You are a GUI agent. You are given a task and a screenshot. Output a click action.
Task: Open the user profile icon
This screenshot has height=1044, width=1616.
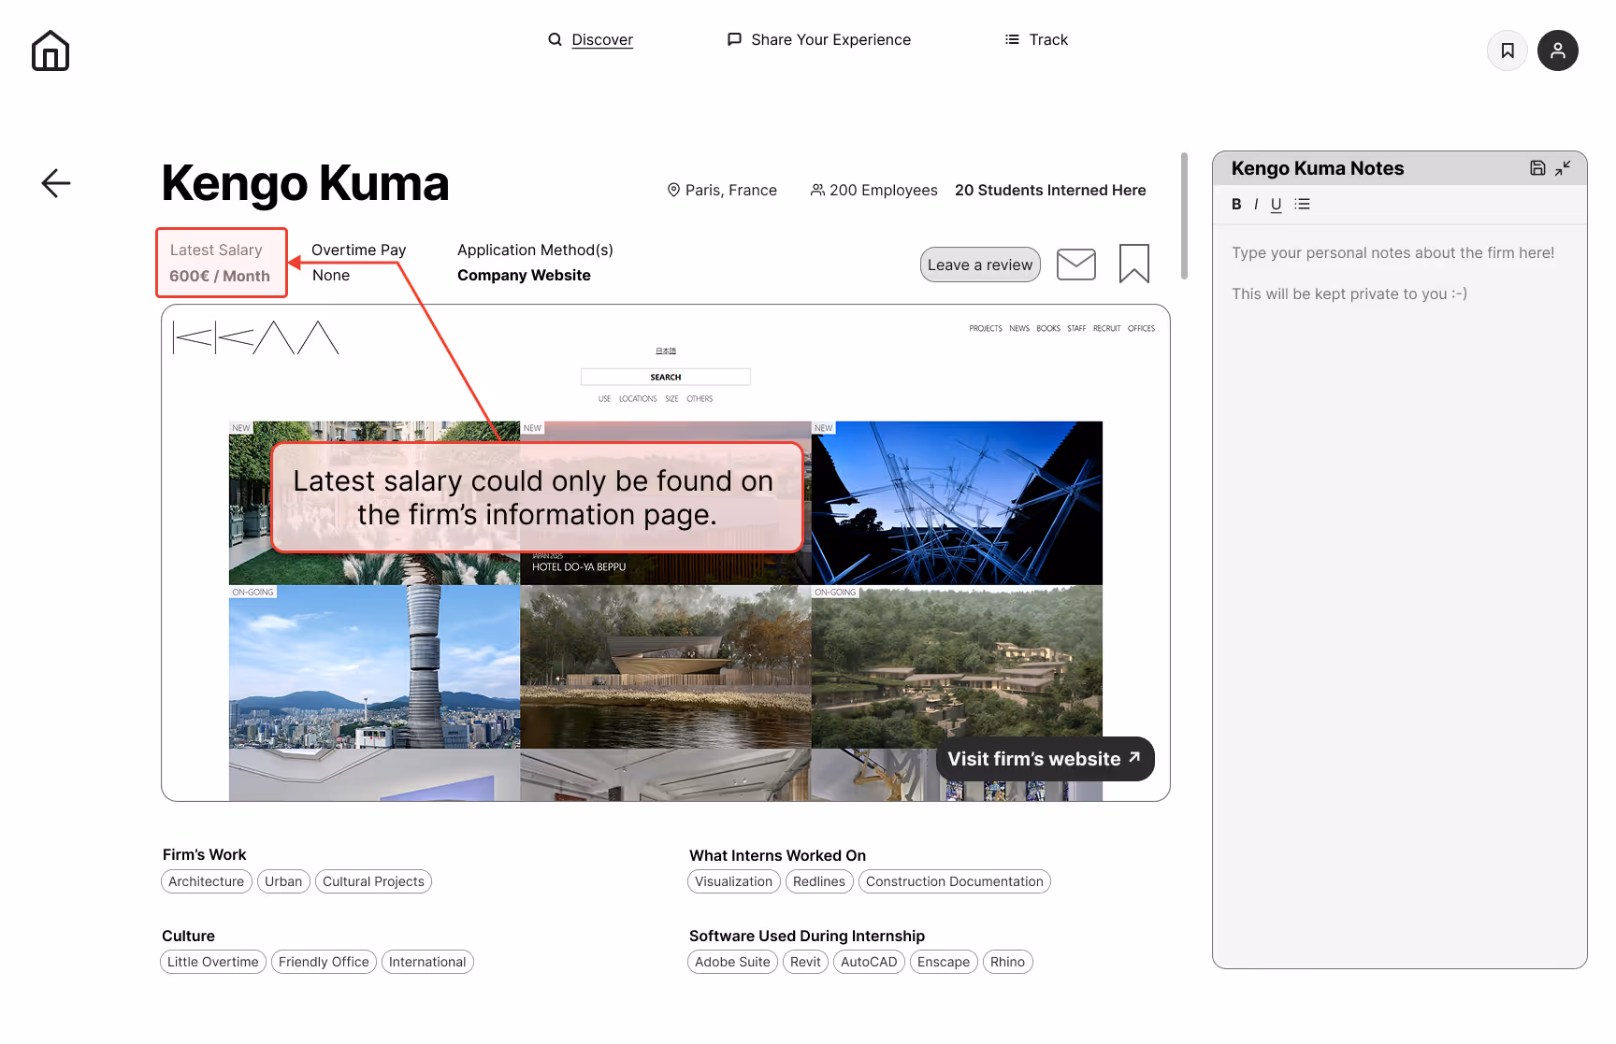pyautogui.click(x=1558, y=50)
